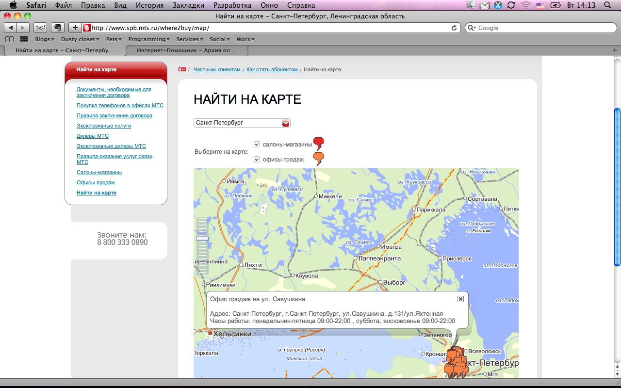Reload the page with the refresh arrow
The height and width of the screenshot is (388, 621).
click(454, 28)
